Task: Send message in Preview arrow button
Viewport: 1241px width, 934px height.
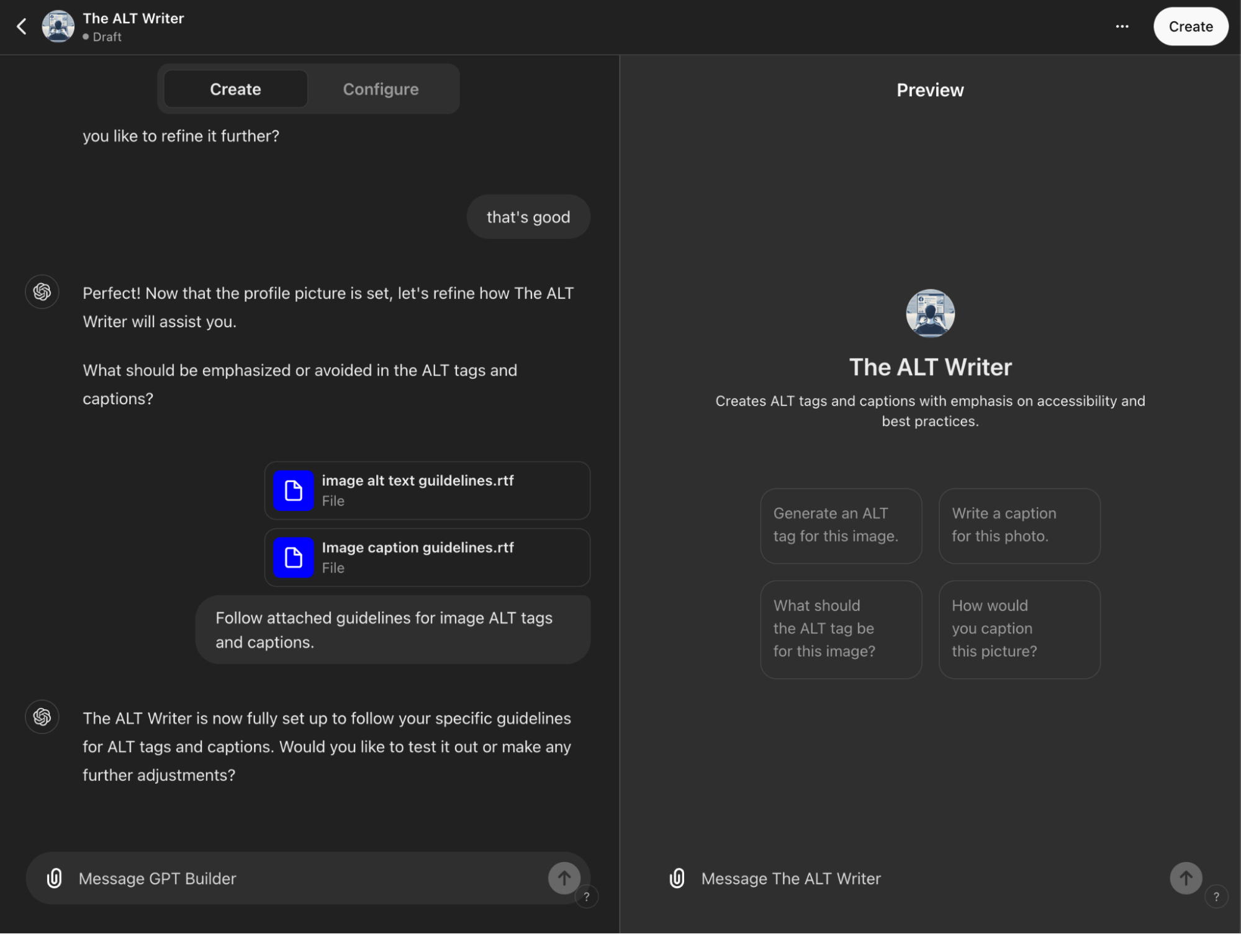Action: point(1186,878)
